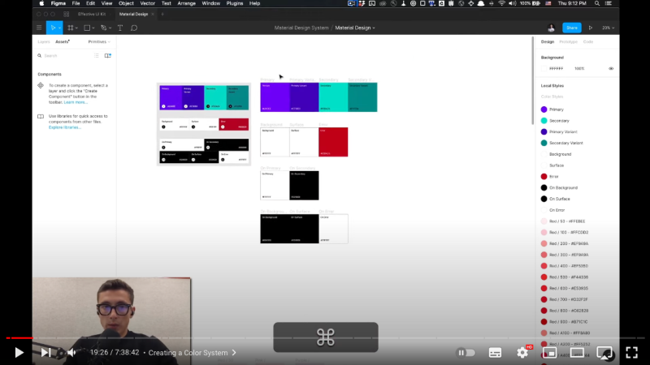The width and height of the screenshot is (650, 365).
Task: Select the Comment tool
Action: [x=134, y=28]
